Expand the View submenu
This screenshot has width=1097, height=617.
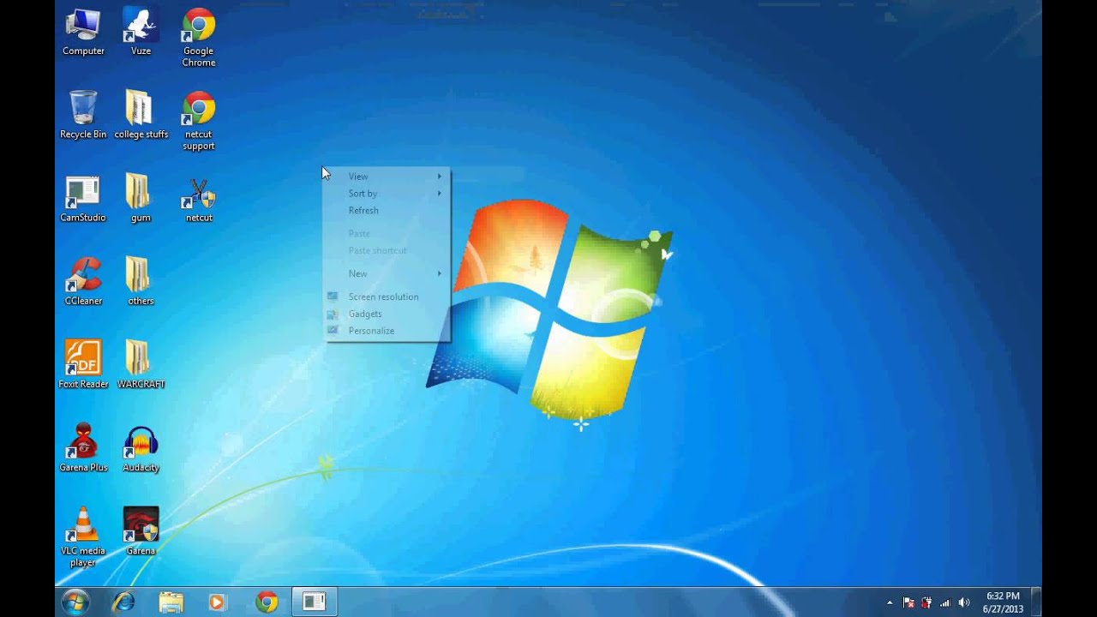point(387,177)
